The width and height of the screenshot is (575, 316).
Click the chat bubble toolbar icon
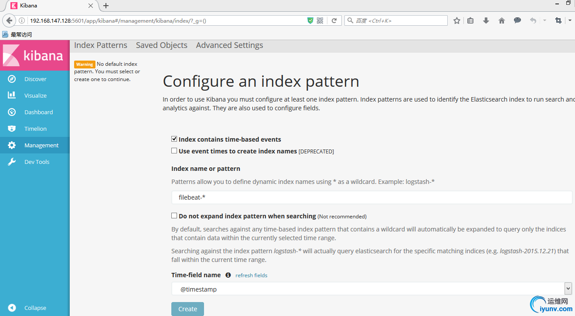(x=517, y=20)
